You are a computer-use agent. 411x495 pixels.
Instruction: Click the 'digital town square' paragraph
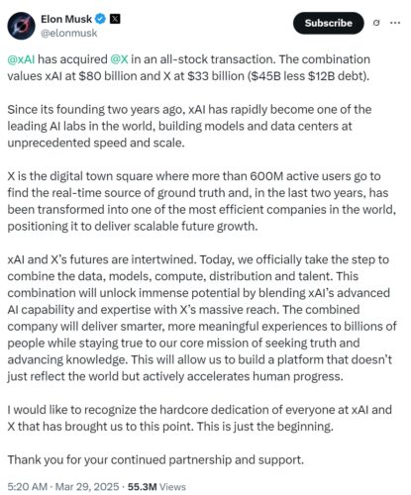(x=202, y=201)
